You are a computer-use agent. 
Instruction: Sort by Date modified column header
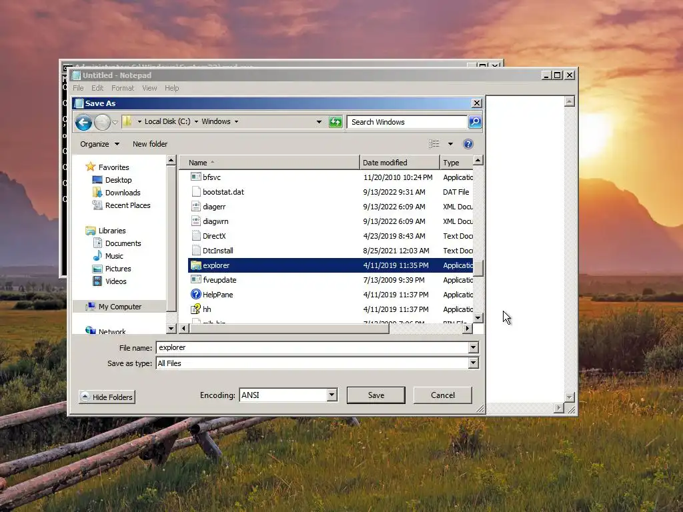[x=400, y=163]
